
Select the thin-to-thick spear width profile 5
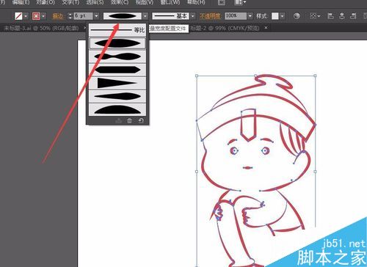pos(117,96)
